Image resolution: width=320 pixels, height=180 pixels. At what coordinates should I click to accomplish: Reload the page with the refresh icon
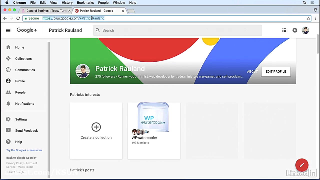[18, 18]
